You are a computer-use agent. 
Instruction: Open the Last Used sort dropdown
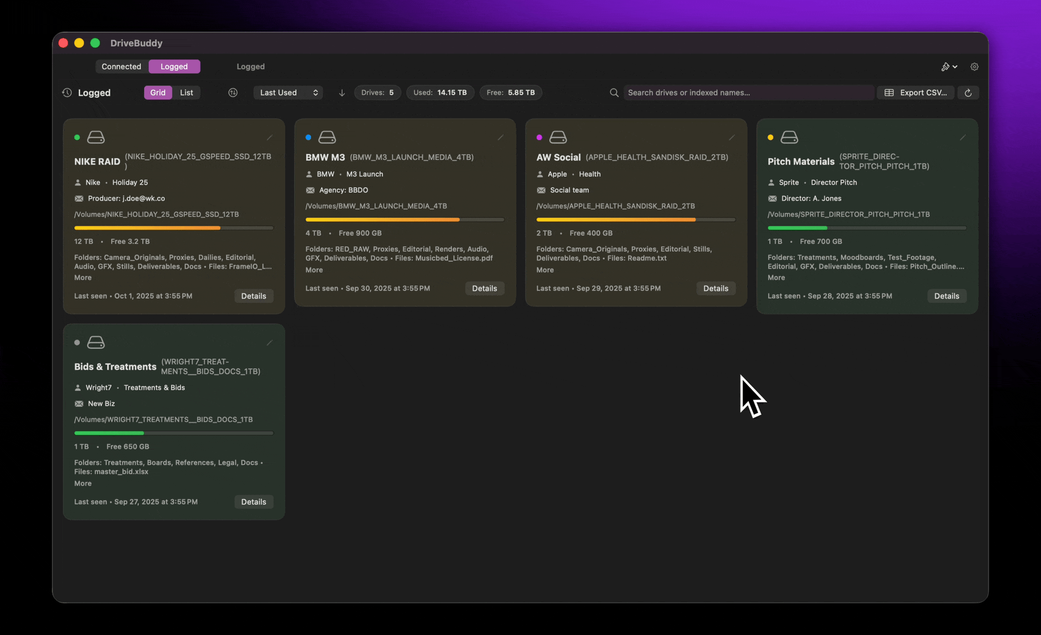point(288,92)
